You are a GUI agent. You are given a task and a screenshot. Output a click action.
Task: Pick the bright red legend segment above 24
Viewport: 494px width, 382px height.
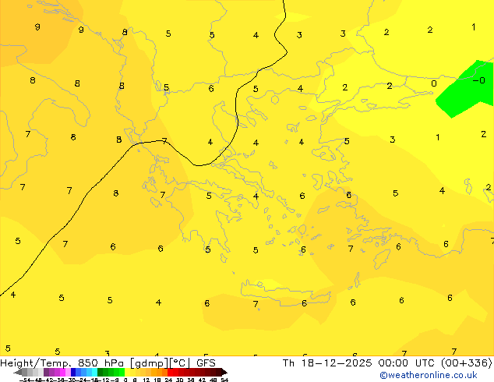(x=170, y=372)
